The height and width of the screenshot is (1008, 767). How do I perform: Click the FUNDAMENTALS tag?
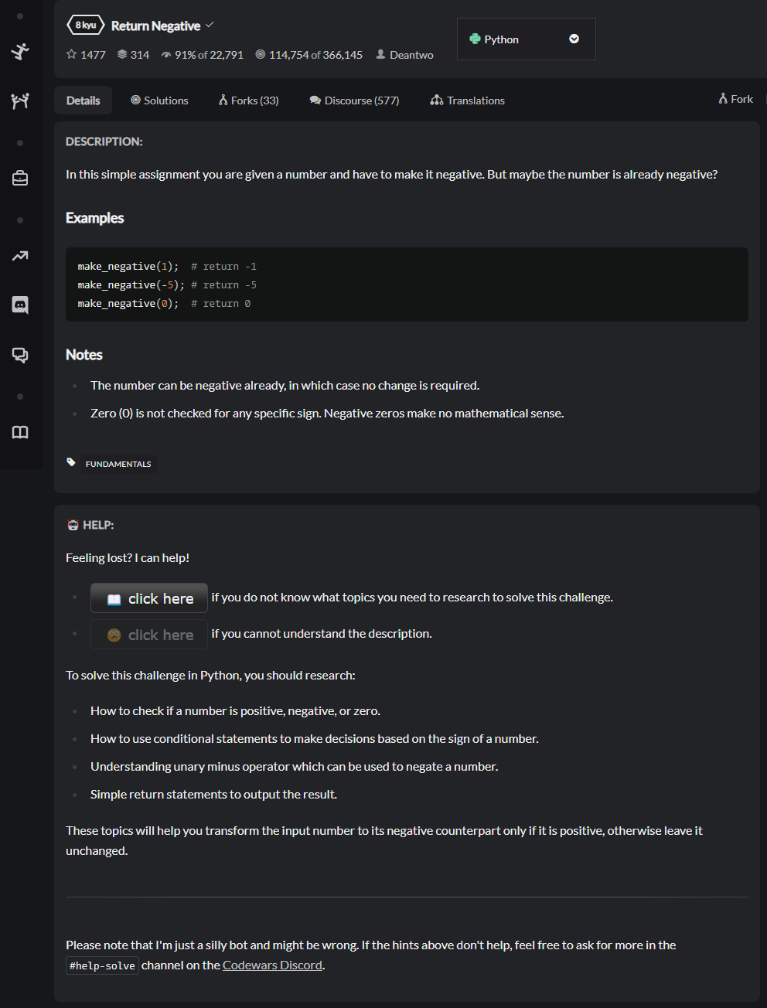[118, 463]
